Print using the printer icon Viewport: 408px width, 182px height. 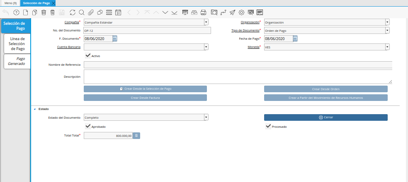click(204, 12)
